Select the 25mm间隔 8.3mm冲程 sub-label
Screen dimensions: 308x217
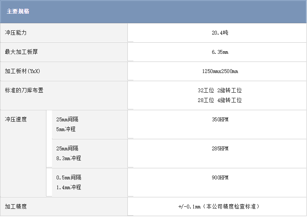68,153
